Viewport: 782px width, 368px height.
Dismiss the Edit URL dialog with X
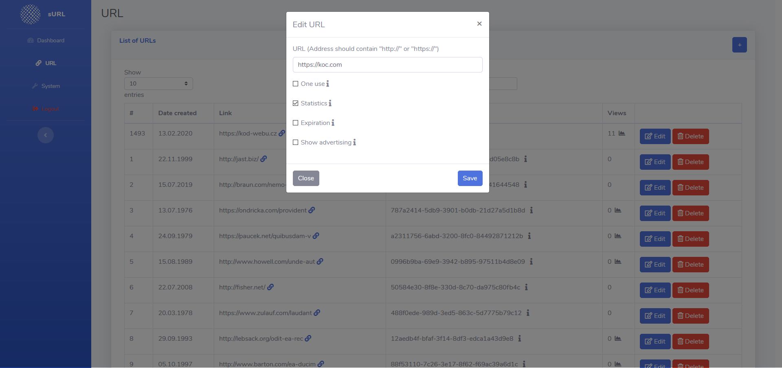click(479, 24)
